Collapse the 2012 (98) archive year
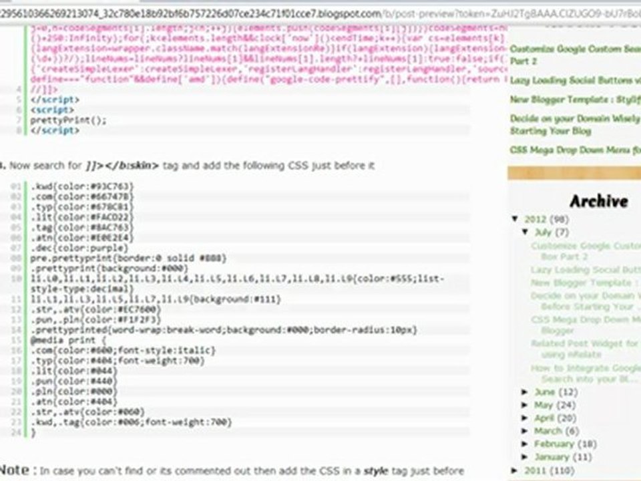Viewport: 641px width, 481px height. point(515,219)
